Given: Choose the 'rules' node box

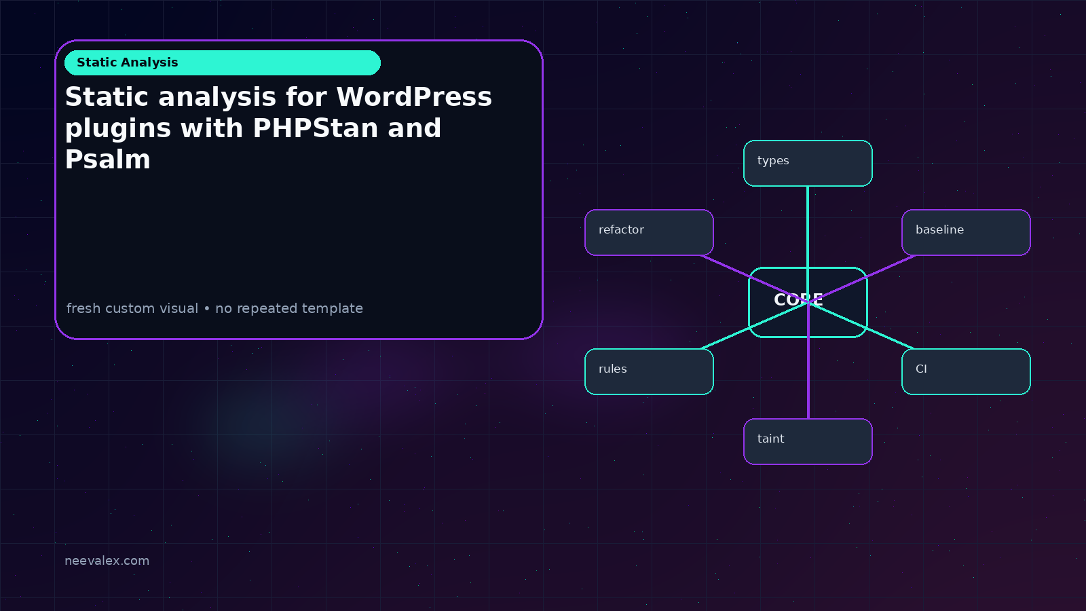Looking at the screenshot, I should 649,371.
